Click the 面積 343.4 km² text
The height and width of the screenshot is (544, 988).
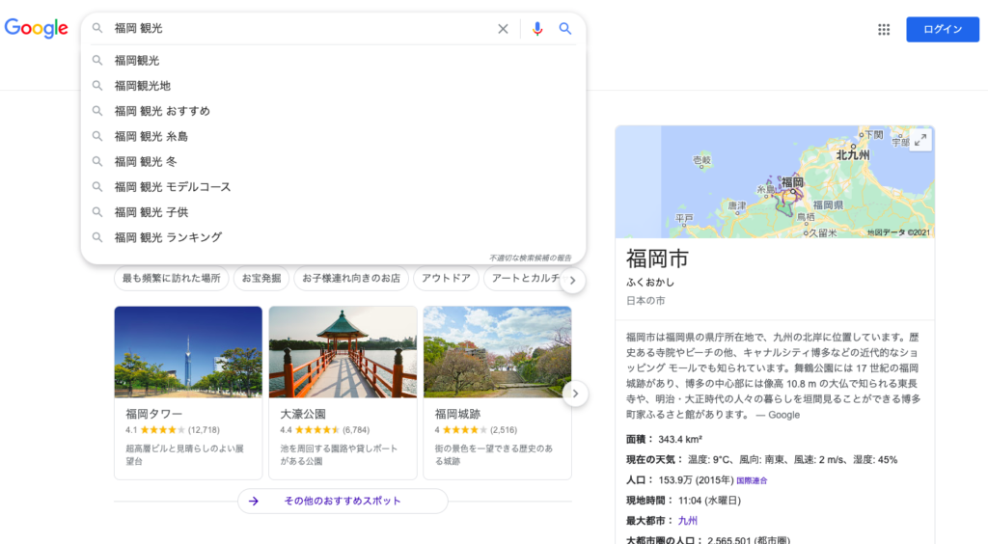664,440
